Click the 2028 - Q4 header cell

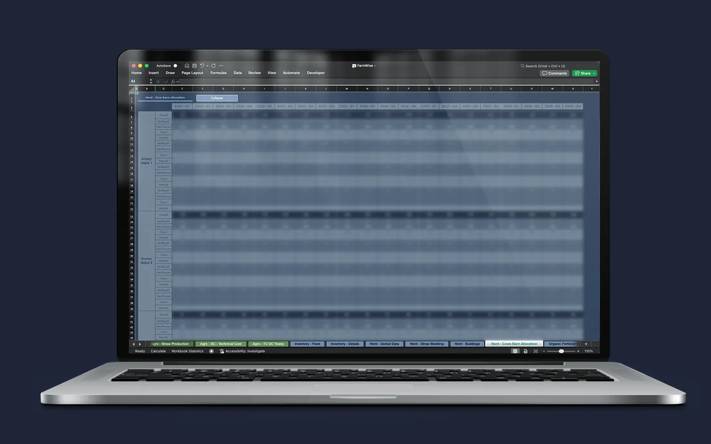(573, 107)
